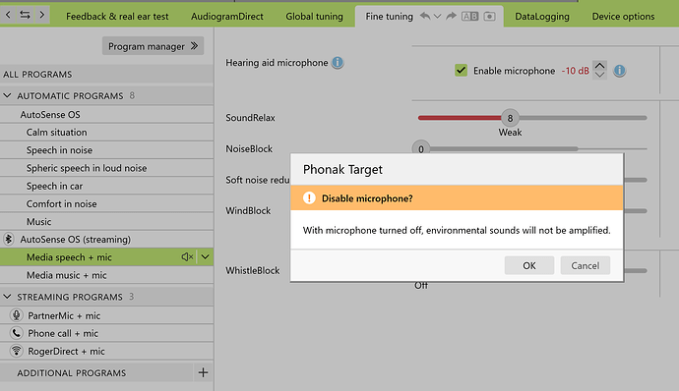
Task: Select the Calm situation program
Action: [106, 133]
